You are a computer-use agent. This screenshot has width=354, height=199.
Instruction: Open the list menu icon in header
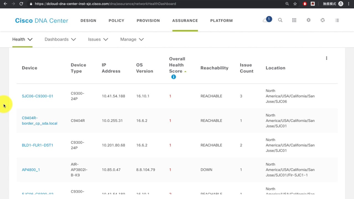(x=337, y=20)
